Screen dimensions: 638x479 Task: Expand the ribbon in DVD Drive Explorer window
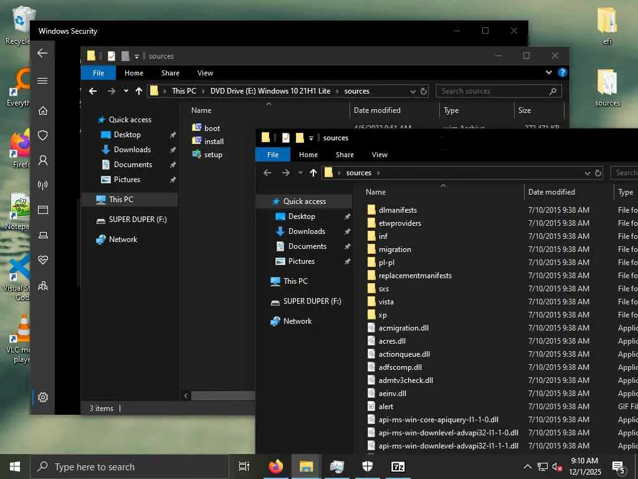[548, 72]
